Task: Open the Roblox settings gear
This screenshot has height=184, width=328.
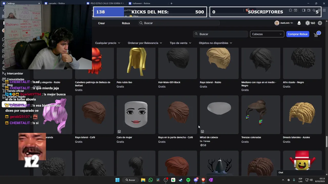Action: click(320, 23)
